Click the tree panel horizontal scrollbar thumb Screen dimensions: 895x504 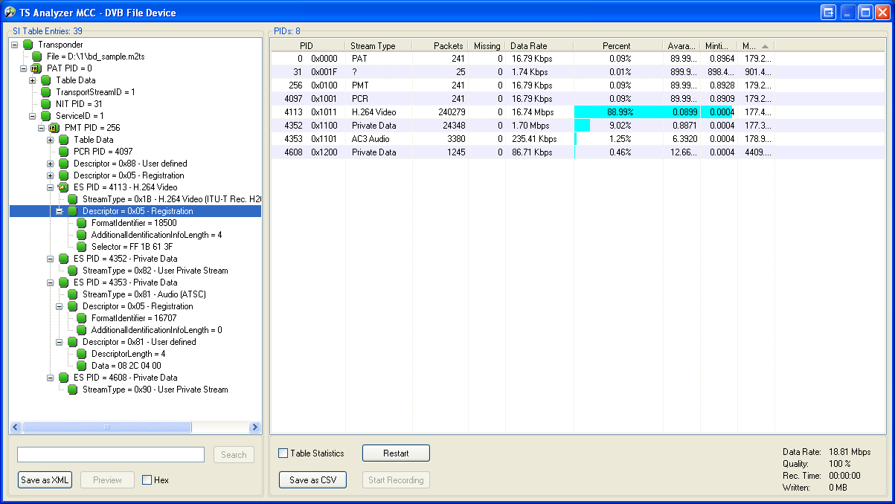click(106, 427)
